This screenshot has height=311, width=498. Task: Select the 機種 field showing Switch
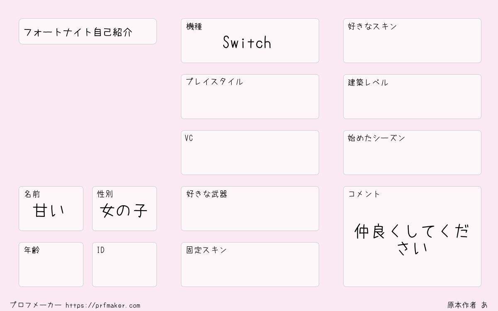click(x=250, y=41)
